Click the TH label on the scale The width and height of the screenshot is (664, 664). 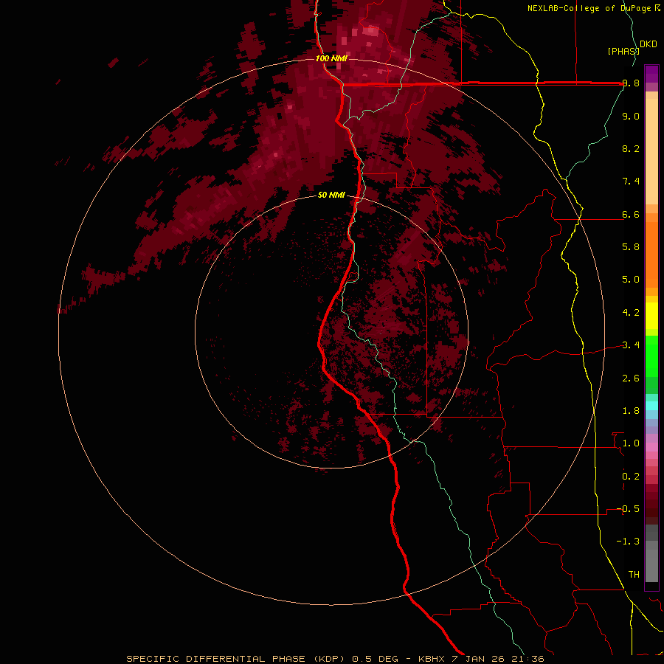tap(634, 575)
